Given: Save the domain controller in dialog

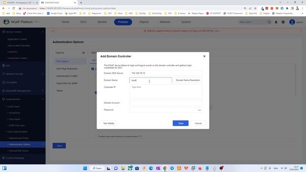Looking at the screenshot, I should click(181, 123).
